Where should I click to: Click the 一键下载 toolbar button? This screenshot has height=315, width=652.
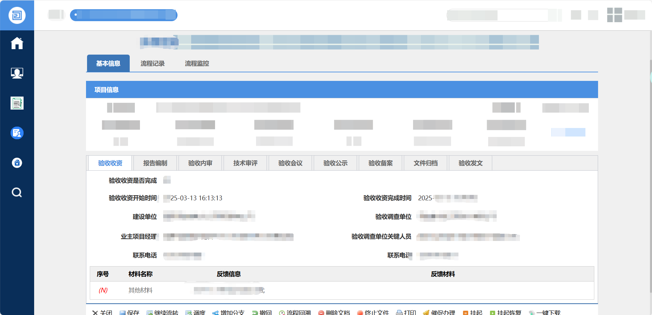click(544, 312)
